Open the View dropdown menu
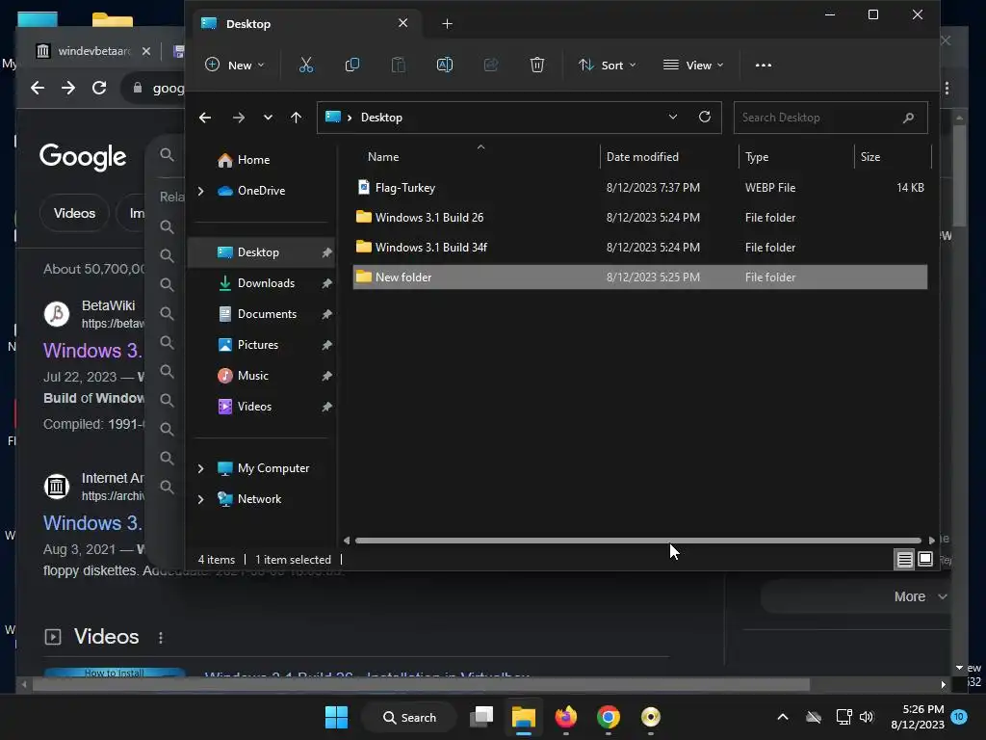This screenshot has width=986, height=740. click(693, 65)
